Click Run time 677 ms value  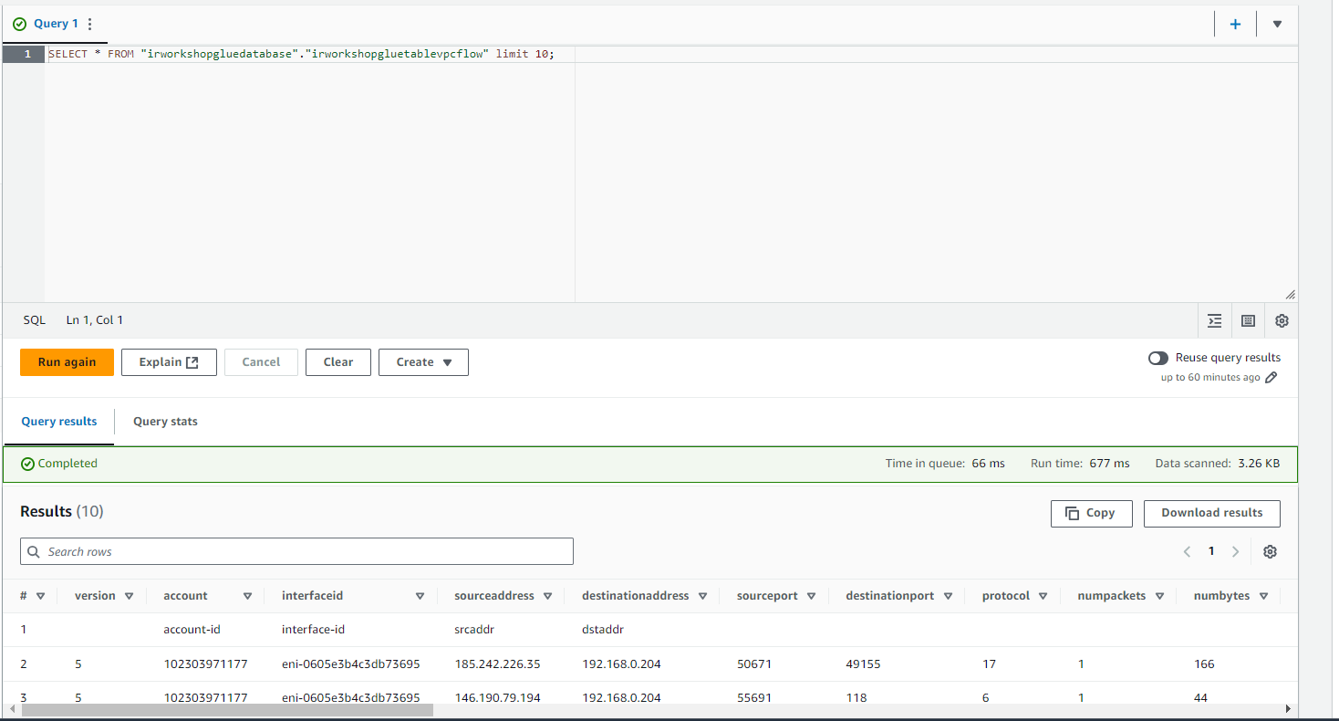tap(1109, 464)
